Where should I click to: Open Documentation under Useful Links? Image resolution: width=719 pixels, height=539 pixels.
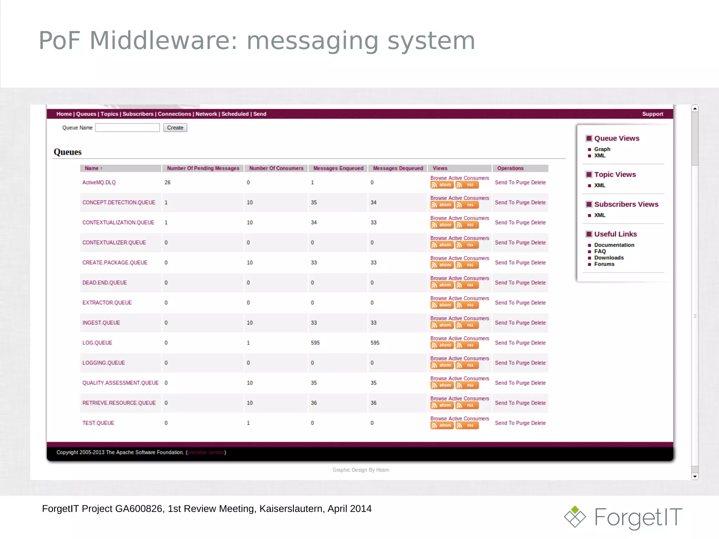point(614,245)
